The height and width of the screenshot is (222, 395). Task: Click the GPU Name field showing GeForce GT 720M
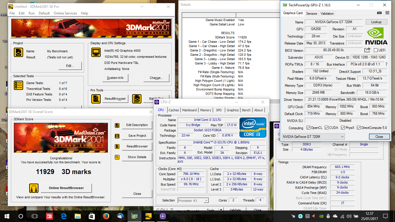[x=334, y=22]
